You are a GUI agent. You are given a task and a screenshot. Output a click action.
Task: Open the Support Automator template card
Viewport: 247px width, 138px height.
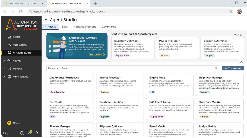pos(222,48)
